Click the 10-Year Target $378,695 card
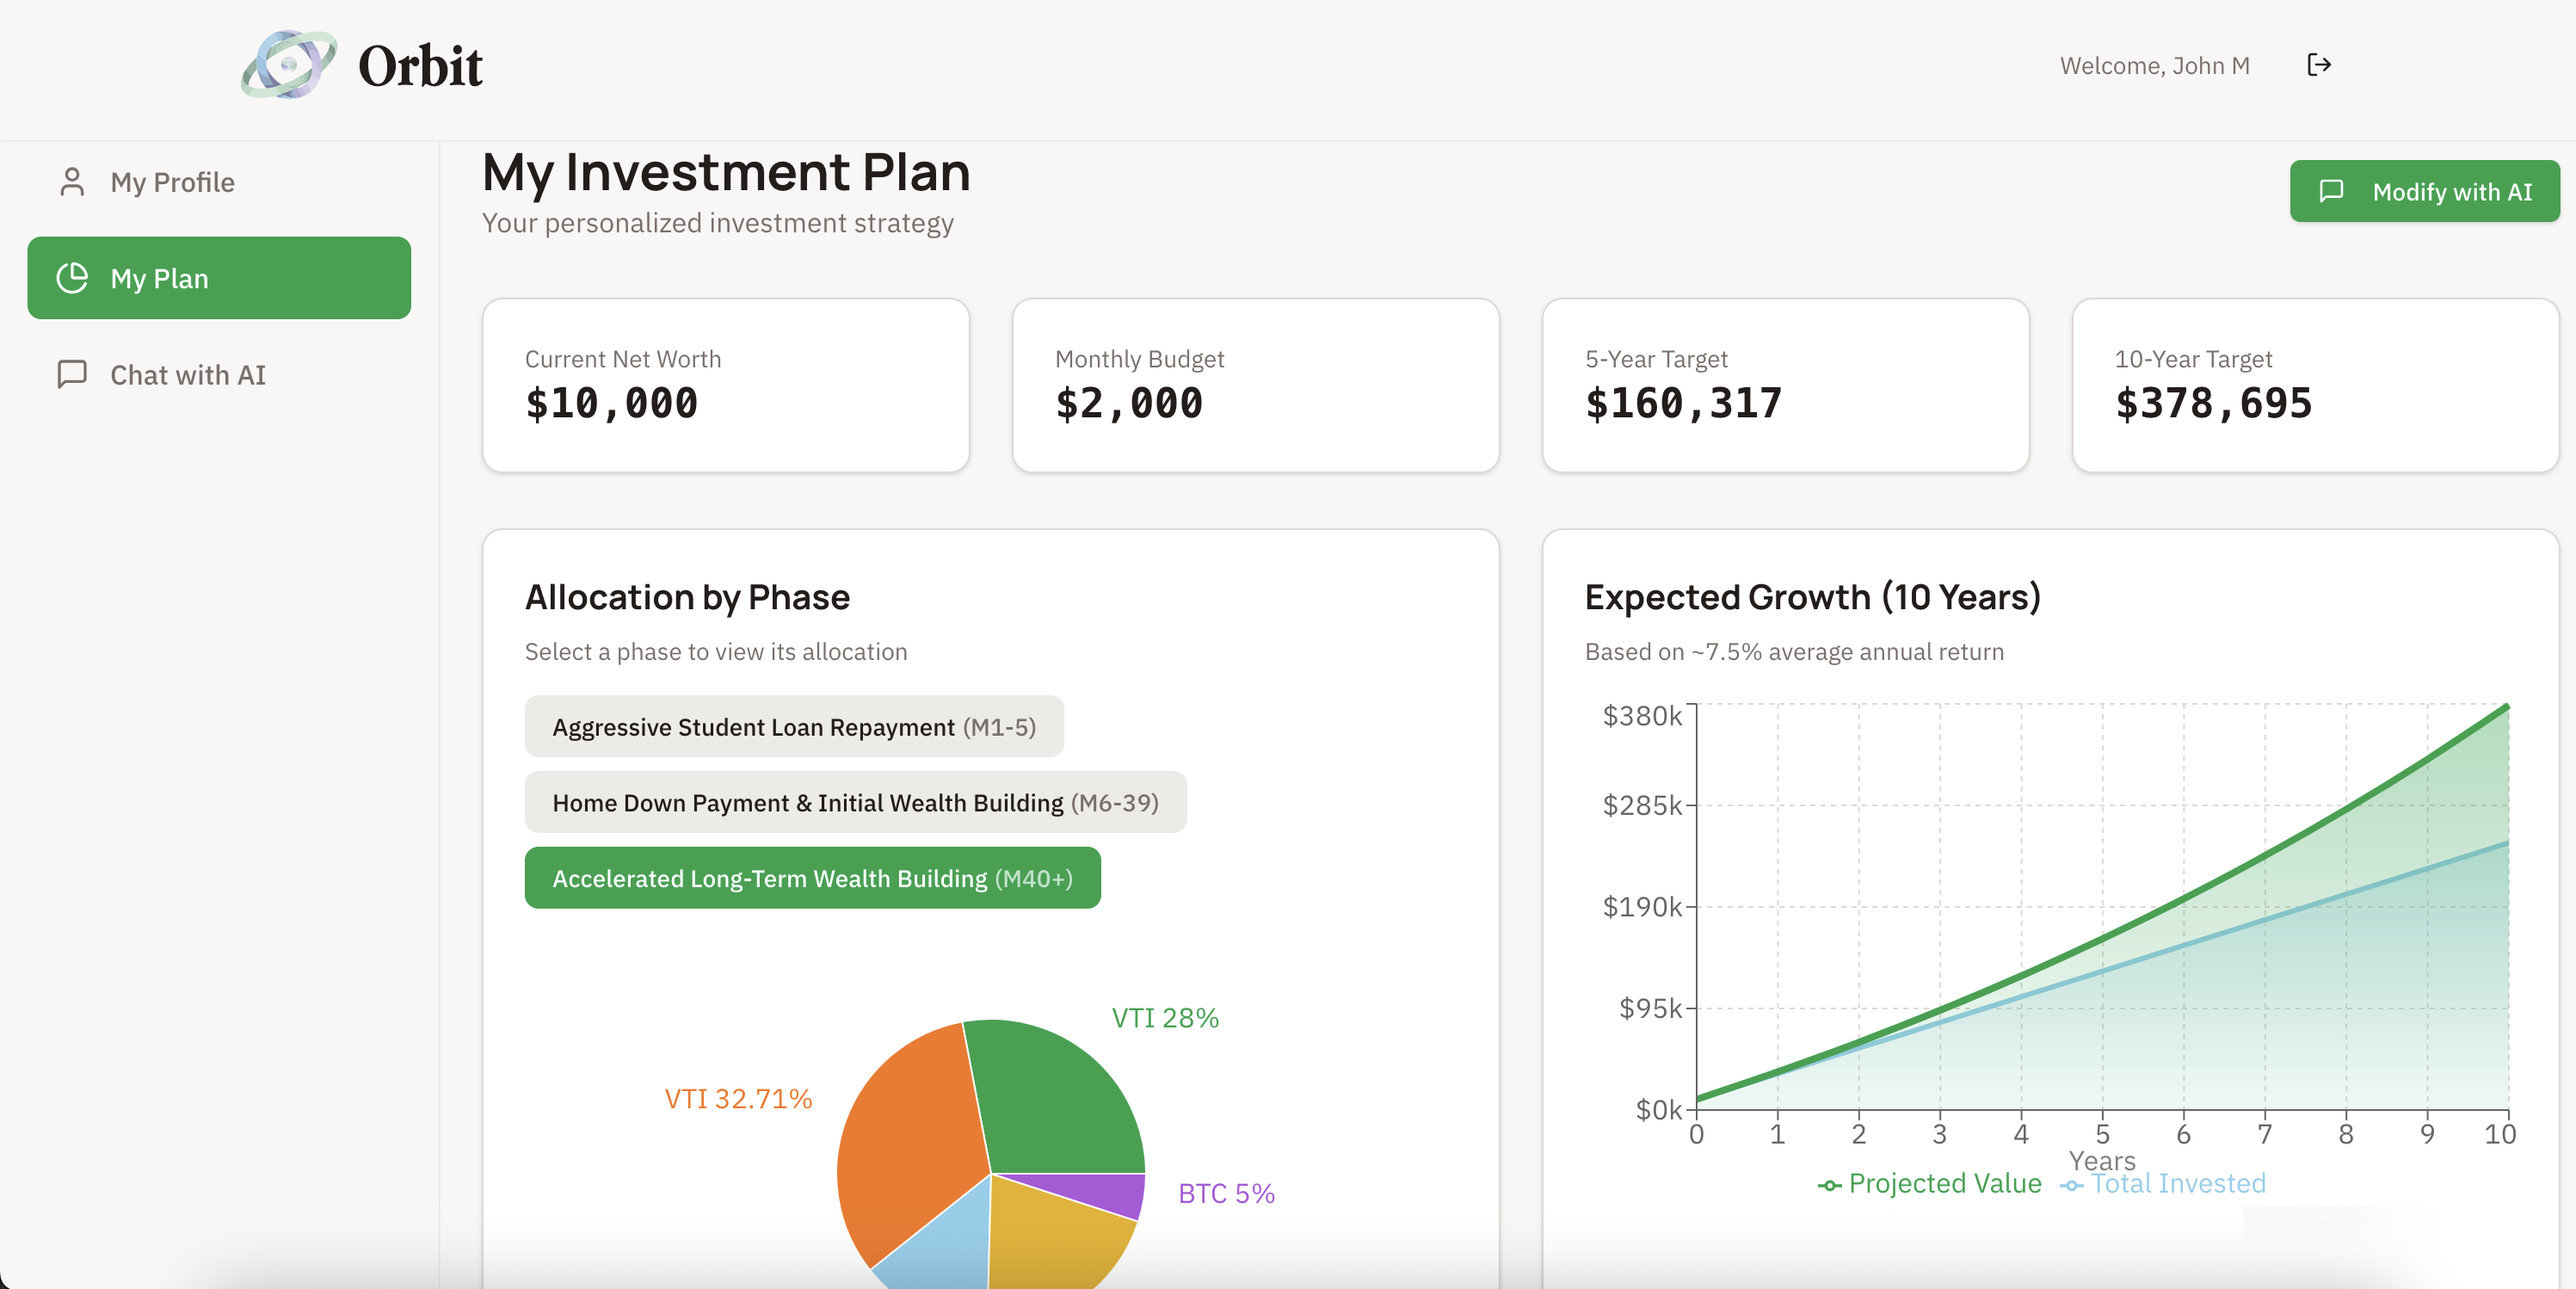 [2315, 385]
